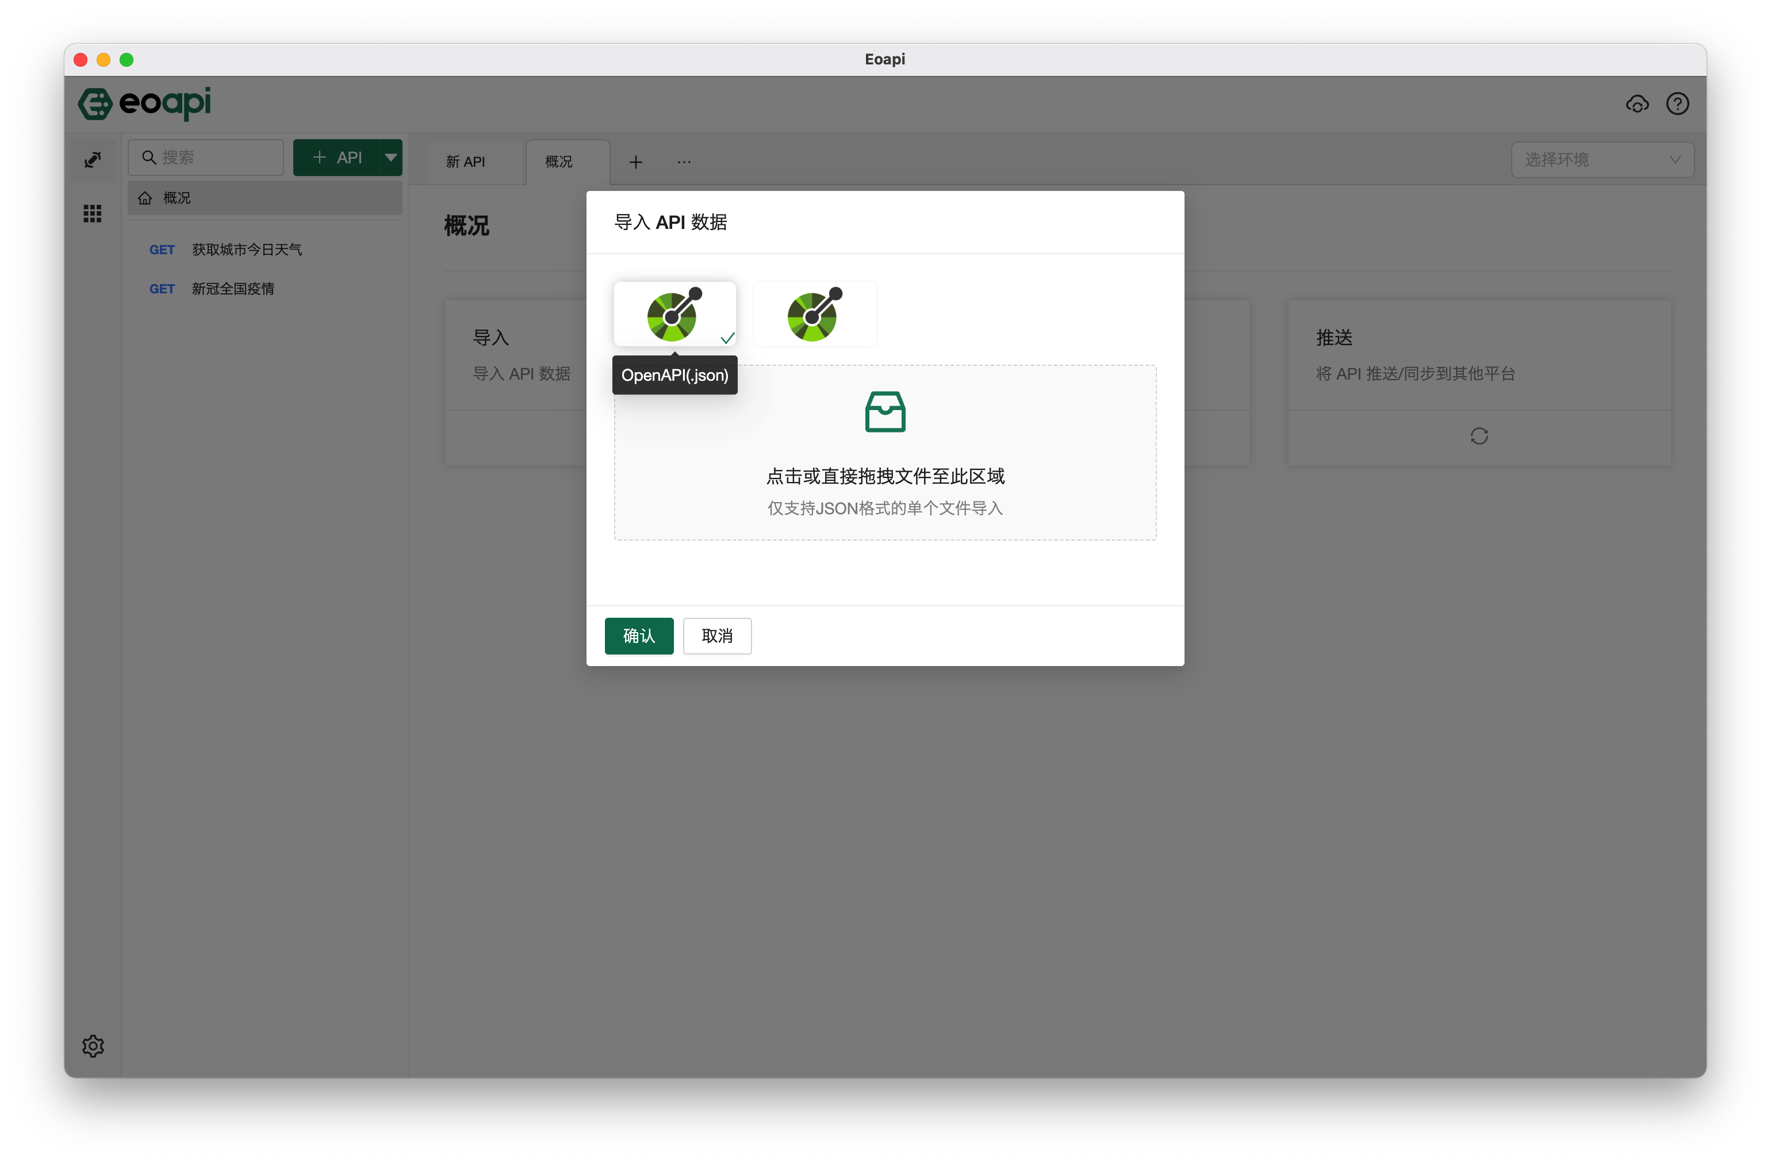Expand the API button dropdown arrow
The height and width of the screenshot is (1163, 1771).
(x=390, y=158)
